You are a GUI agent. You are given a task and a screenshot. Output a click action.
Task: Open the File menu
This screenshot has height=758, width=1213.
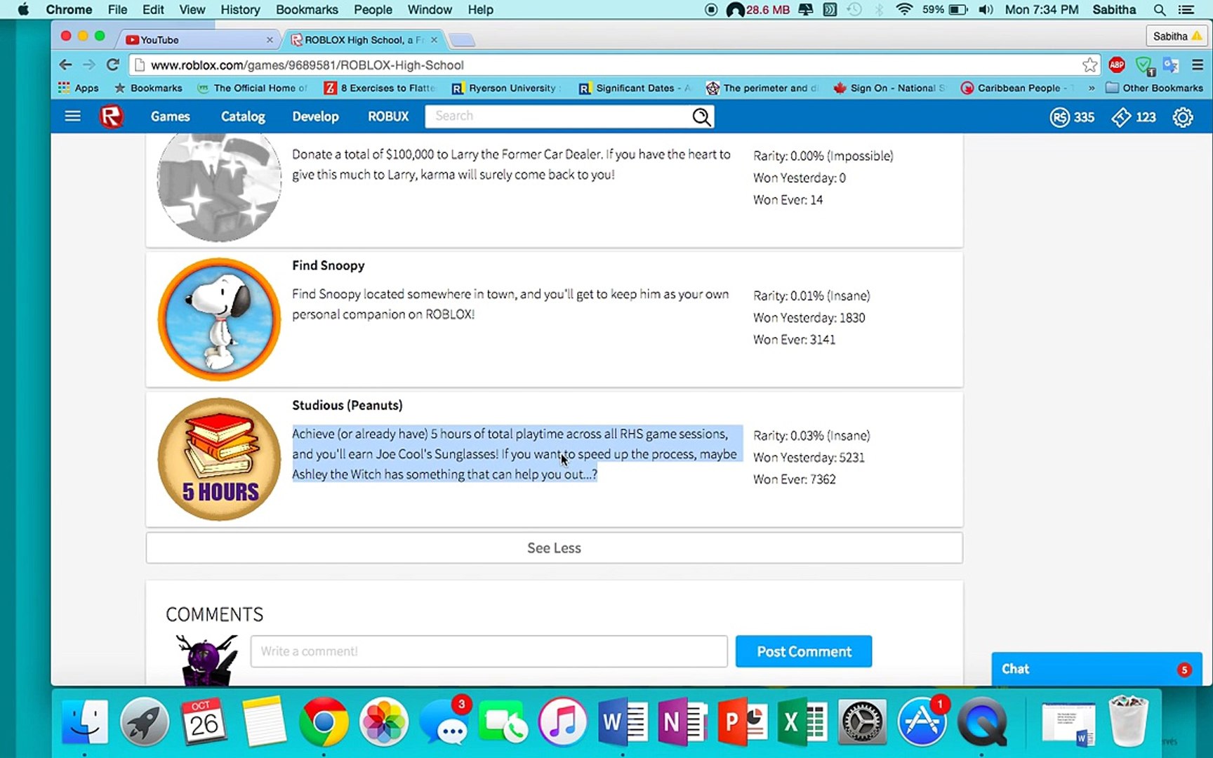[x=117, y=10]
